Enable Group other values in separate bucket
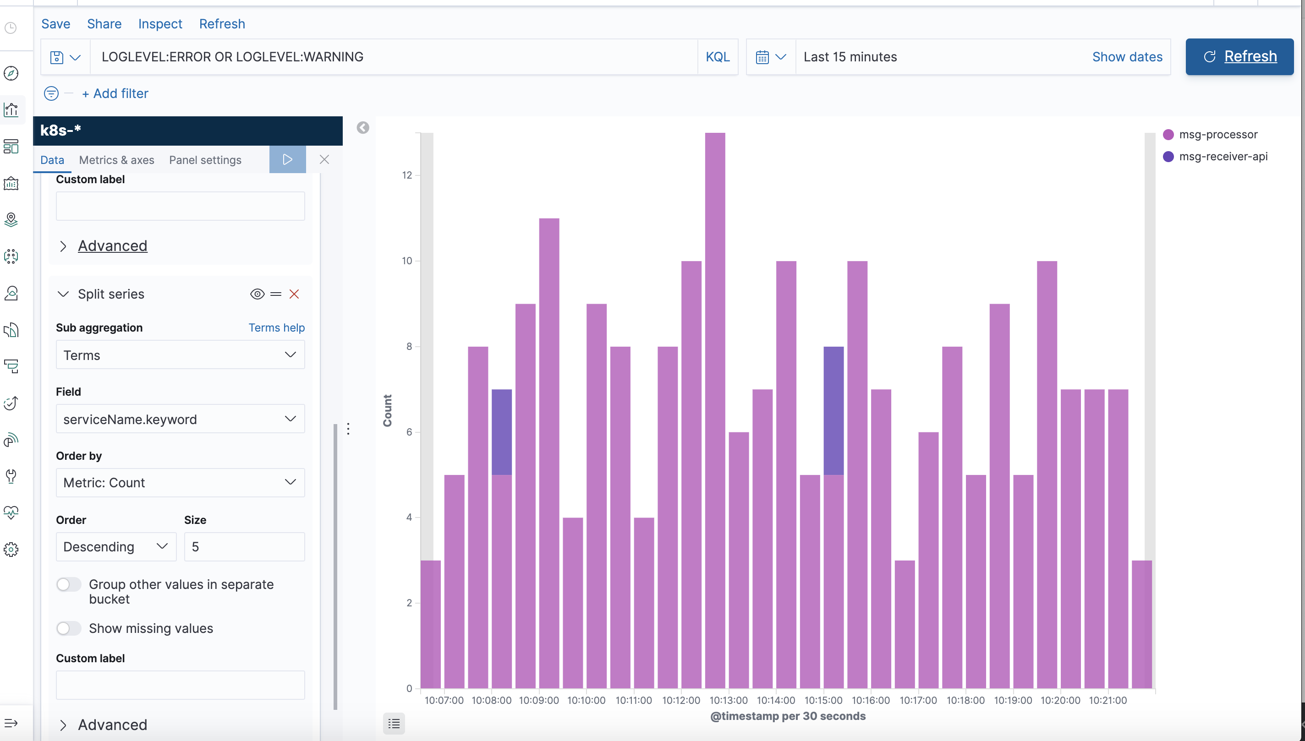Image resolution: width=1305 pixels, height=741 pixels. (x=69, y=584)
